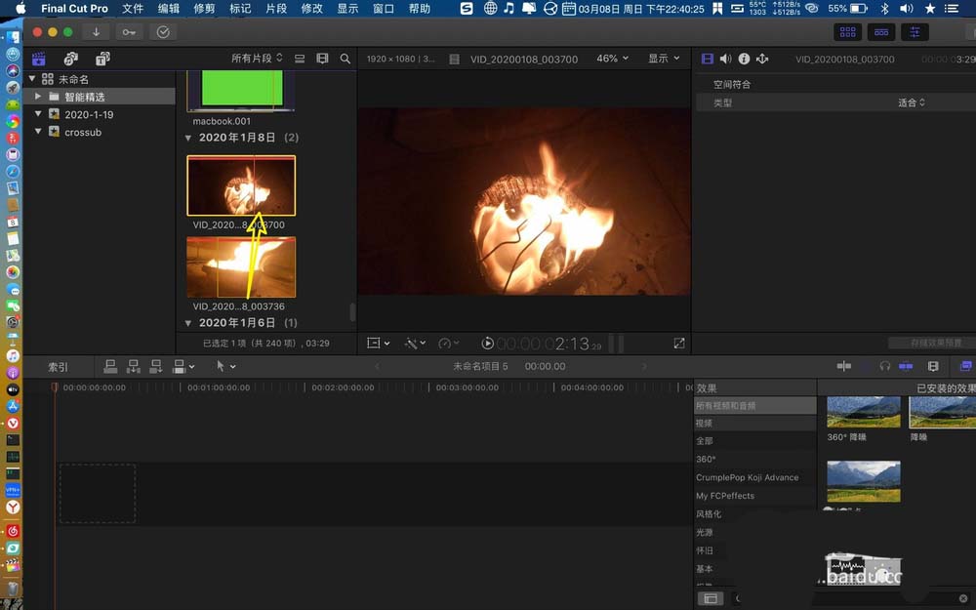
Task: Show the Video inspector
Action: (707, 59)
